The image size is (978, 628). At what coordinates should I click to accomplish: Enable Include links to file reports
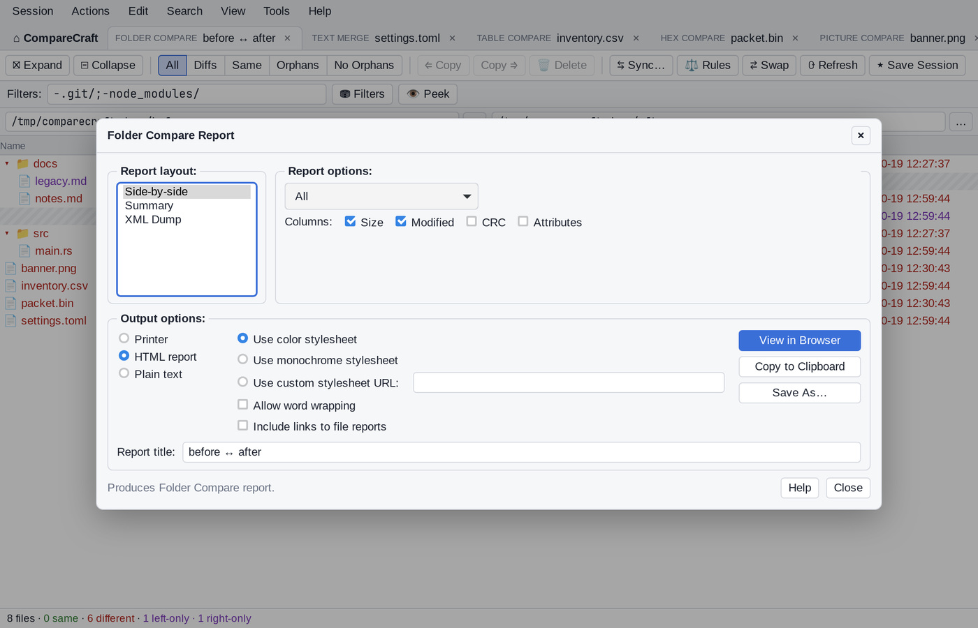(242, 426)
